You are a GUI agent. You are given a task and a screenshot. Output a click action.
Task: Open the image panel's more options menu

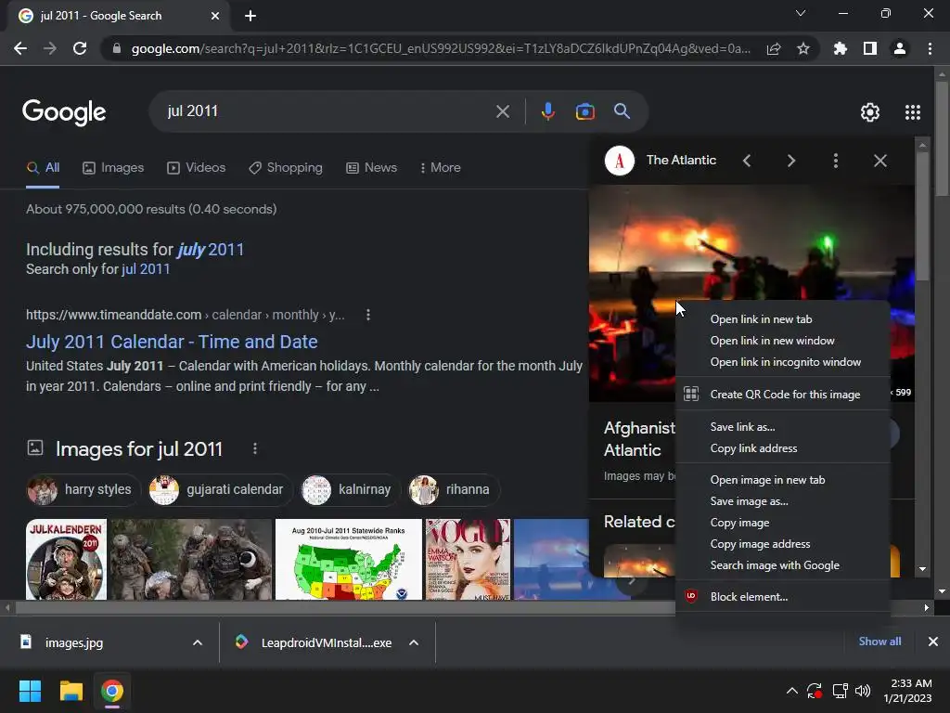(x=836, y=161)
